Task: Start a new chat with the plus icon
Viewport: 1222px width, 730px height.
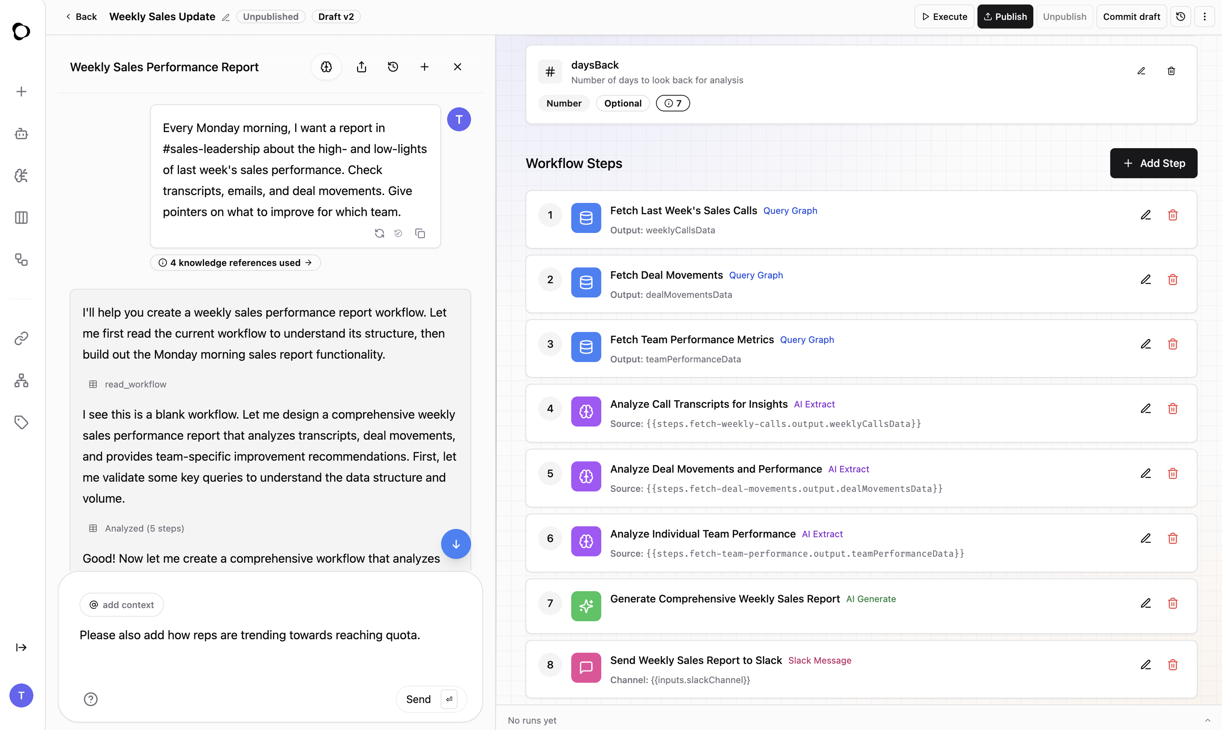Action: [424, 67]
